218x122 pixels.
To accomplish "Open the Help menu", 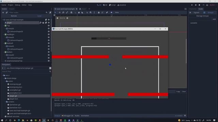I will [30, 5].
